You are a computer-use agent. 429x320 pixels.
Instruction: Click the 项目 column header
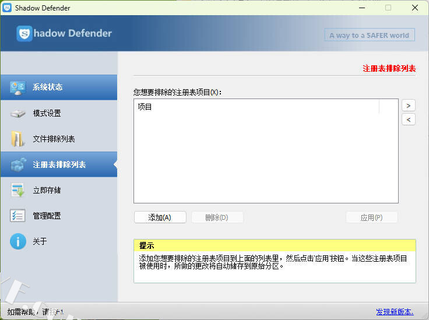click(256, 107)
